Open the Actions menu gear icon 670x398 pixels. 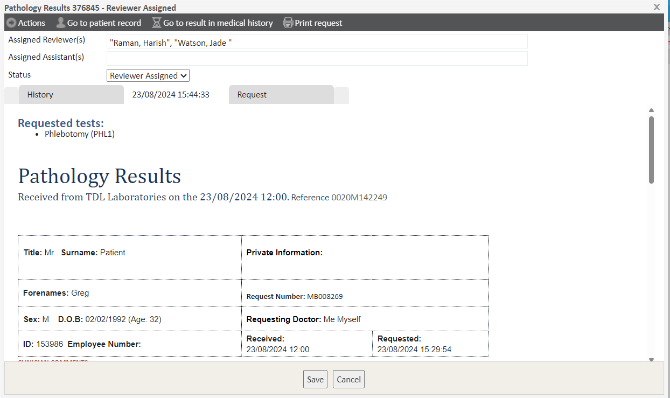coord(11,23)
